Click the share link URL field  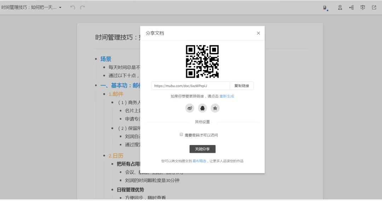[191, 86]
